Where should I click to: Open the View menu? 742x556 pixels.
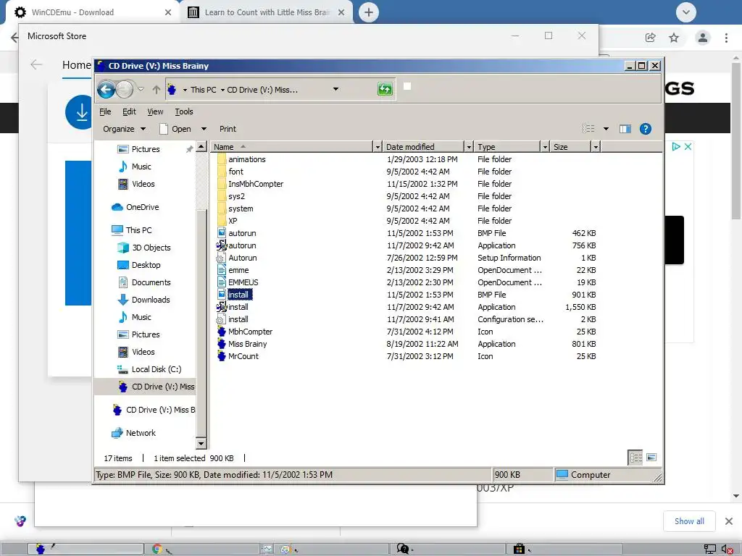coord(155,111)
